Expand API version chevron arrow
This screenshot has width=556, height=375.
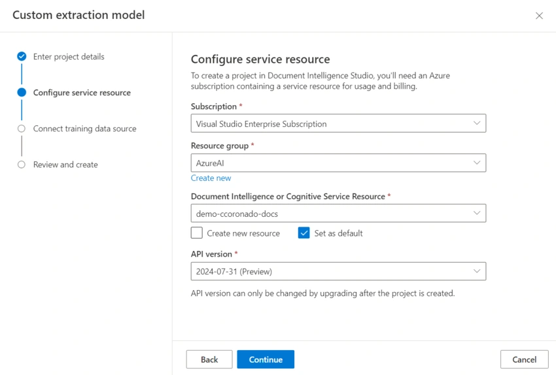coord(477,271)
